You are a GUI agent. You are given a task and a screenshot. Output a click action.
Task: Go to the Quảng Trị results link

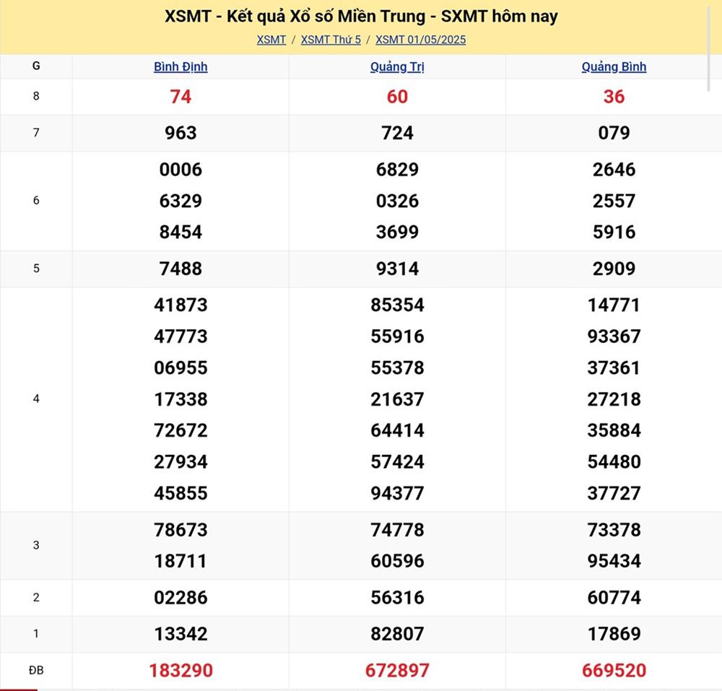point(397,66)
